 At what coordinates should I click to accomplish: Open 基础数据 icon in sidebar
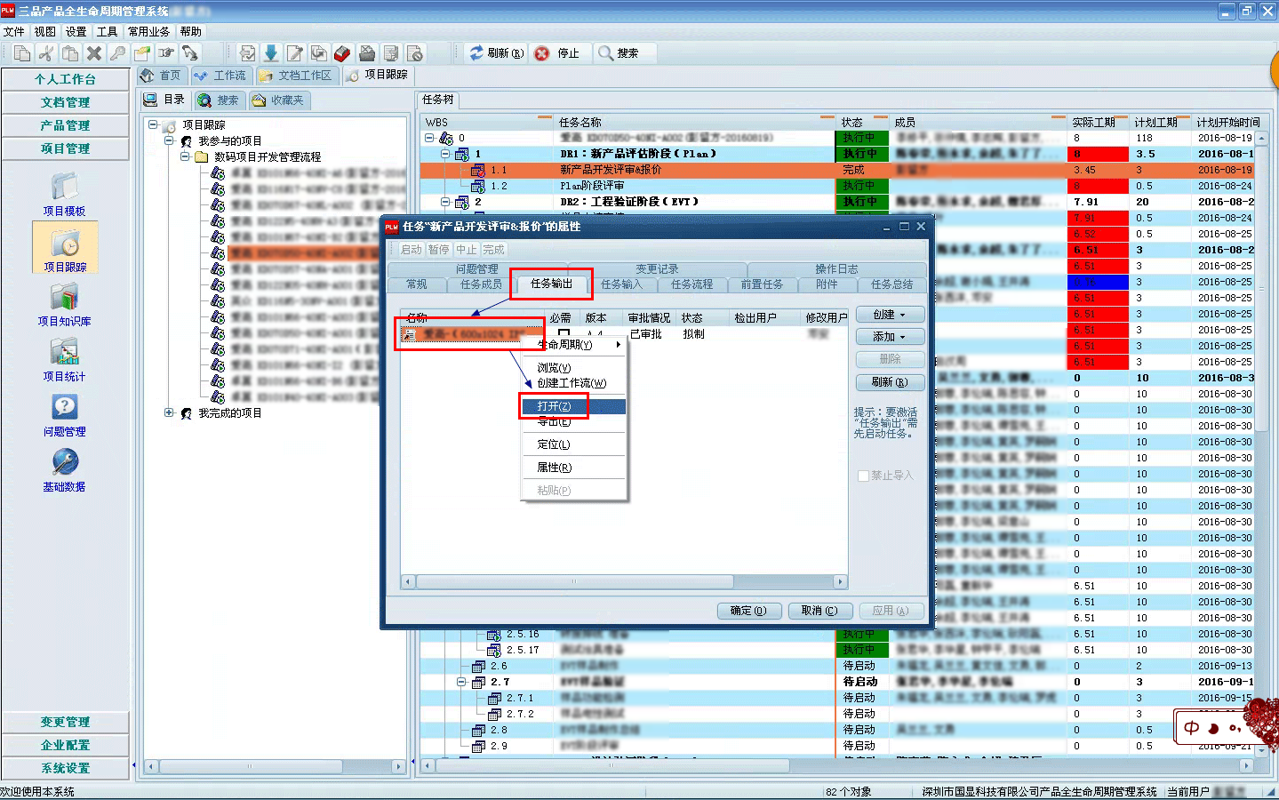point(64,463)
